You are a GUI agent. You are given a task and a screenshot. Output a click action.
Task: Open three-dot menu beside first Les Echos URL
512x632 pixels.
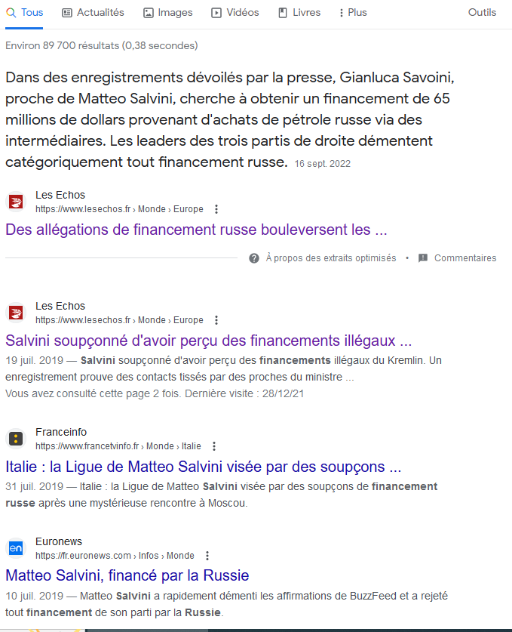216,209
